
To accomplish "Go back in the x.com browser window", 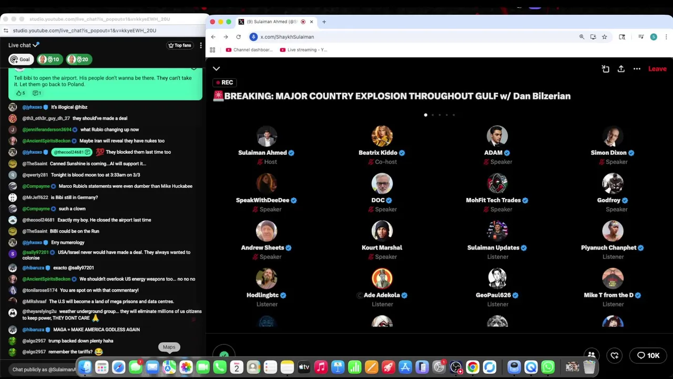I will (x=213, y=37).
